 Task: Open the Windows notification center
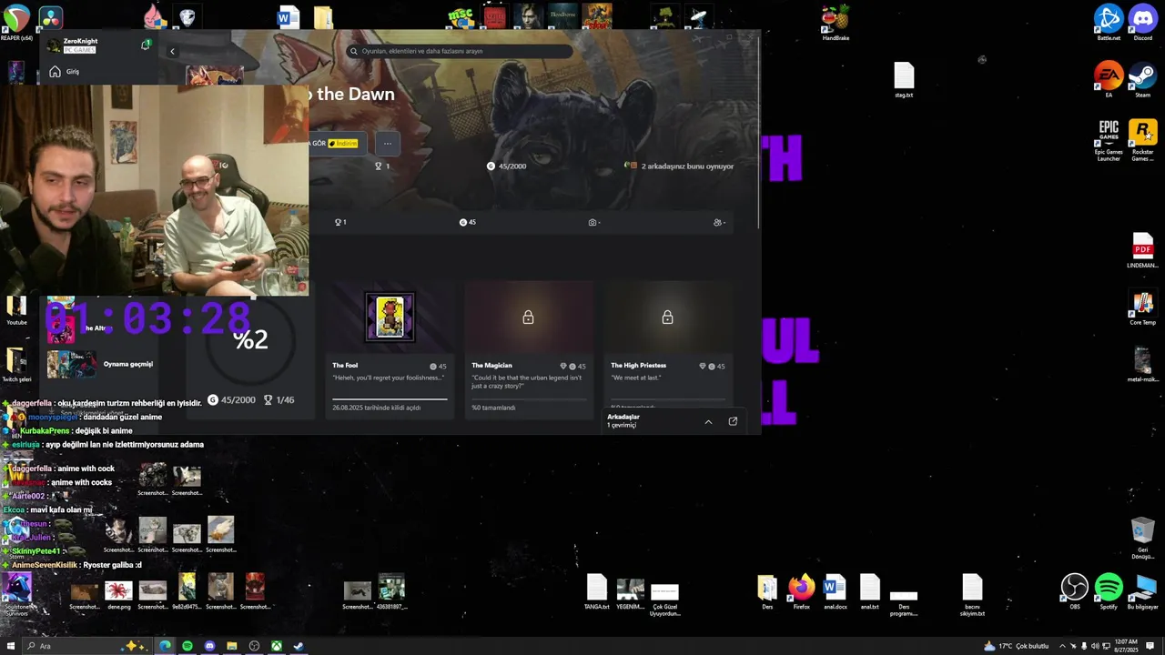click(x=1151, y=646)
